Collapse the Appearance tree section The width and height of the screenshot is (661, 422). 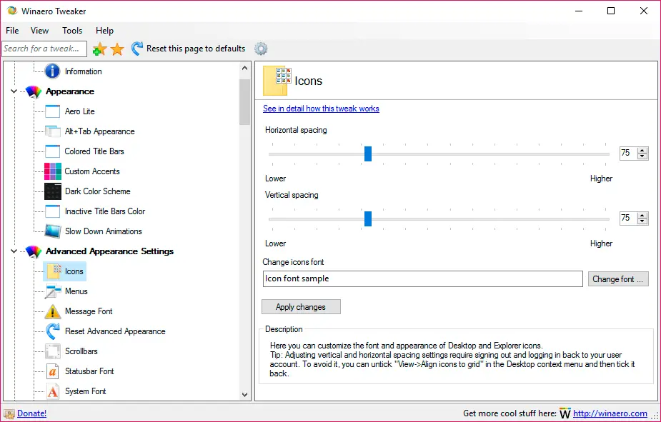point(14,91)
